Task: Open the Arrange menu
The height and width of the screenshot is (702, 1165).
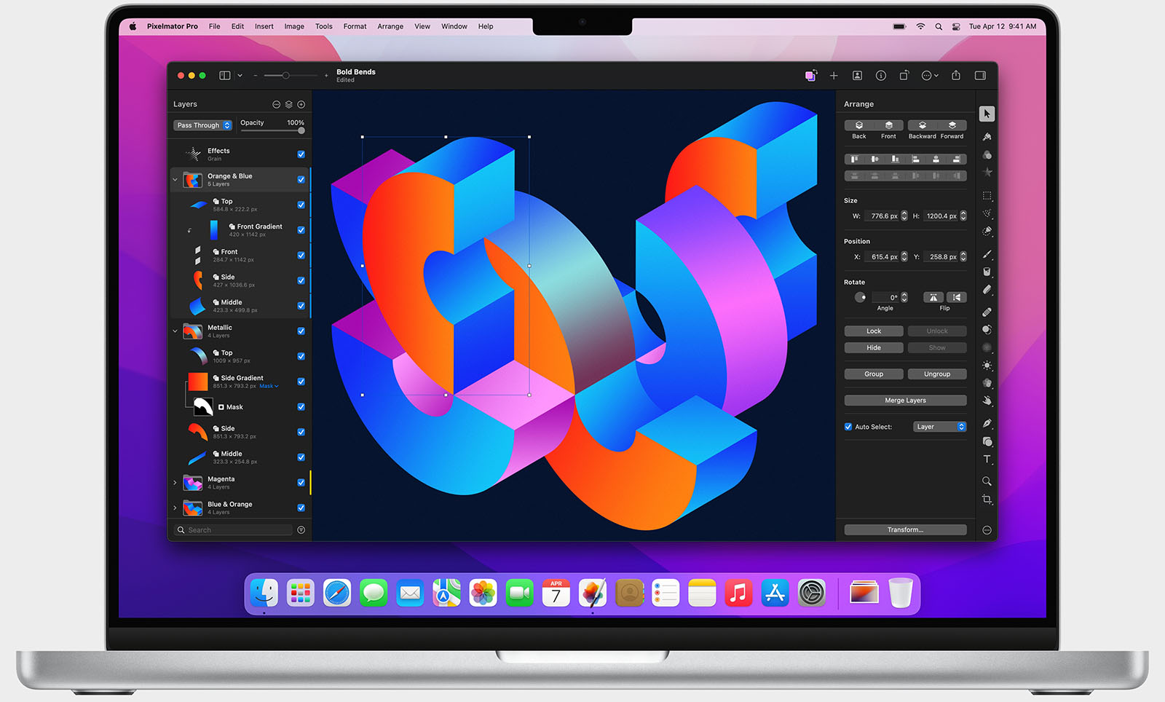Action: tap(390, 26)
